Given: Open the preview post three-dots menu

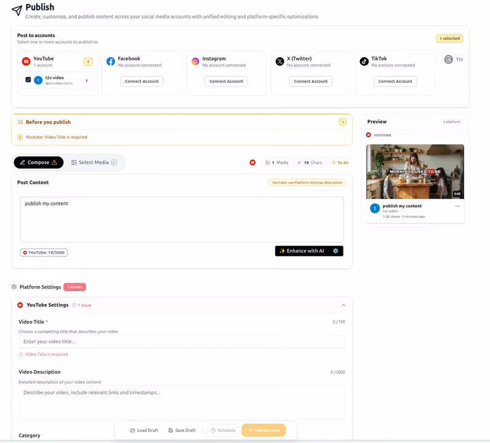Looking at the screenshot, I should pyautogui.click(x=457, y=206).
